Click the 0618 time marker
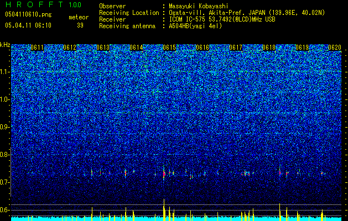The image size is (348, 221). point(269,48)
